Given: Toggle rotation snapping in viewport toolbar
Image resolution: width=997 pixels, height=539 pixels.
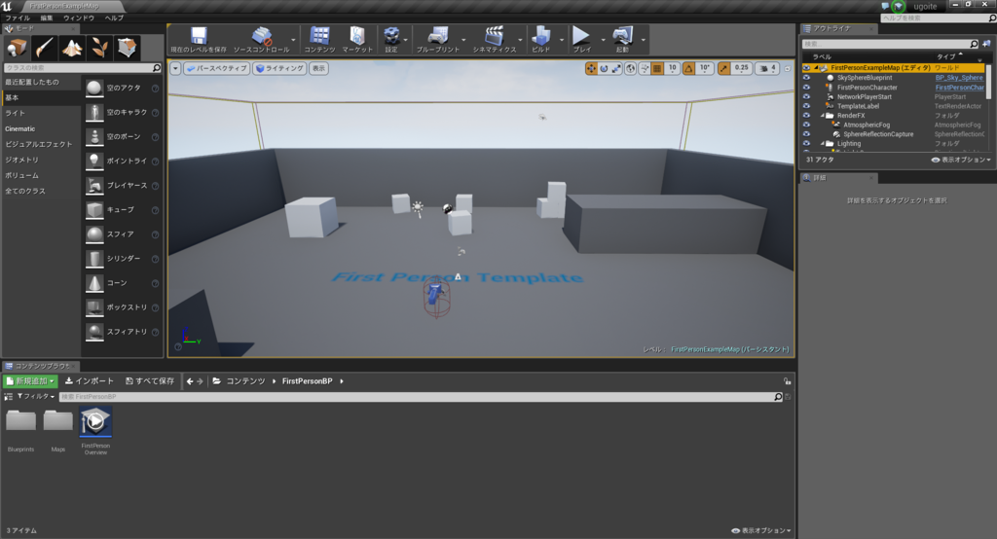Looking at the screenshot, I should point(688,69).
